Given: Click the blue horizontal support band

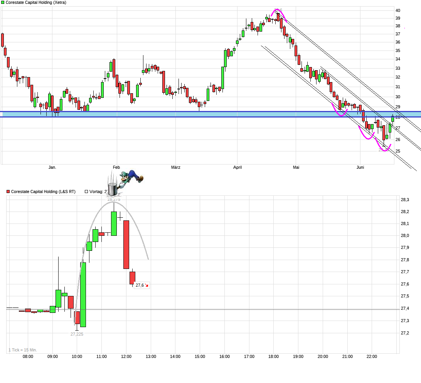Looking at the screenshot, I should pyautogui.click(x=193, y=113).
